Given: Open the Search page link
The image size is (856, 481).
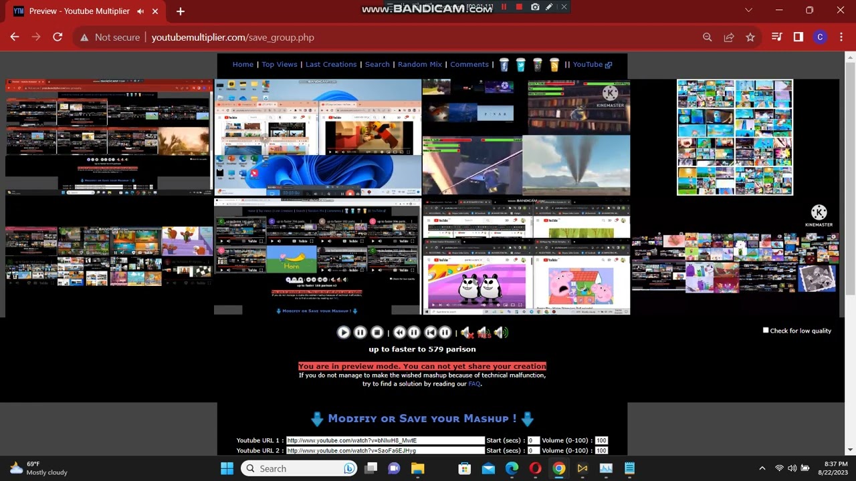Looking at the screenshot, I should (x=377, y=65).
